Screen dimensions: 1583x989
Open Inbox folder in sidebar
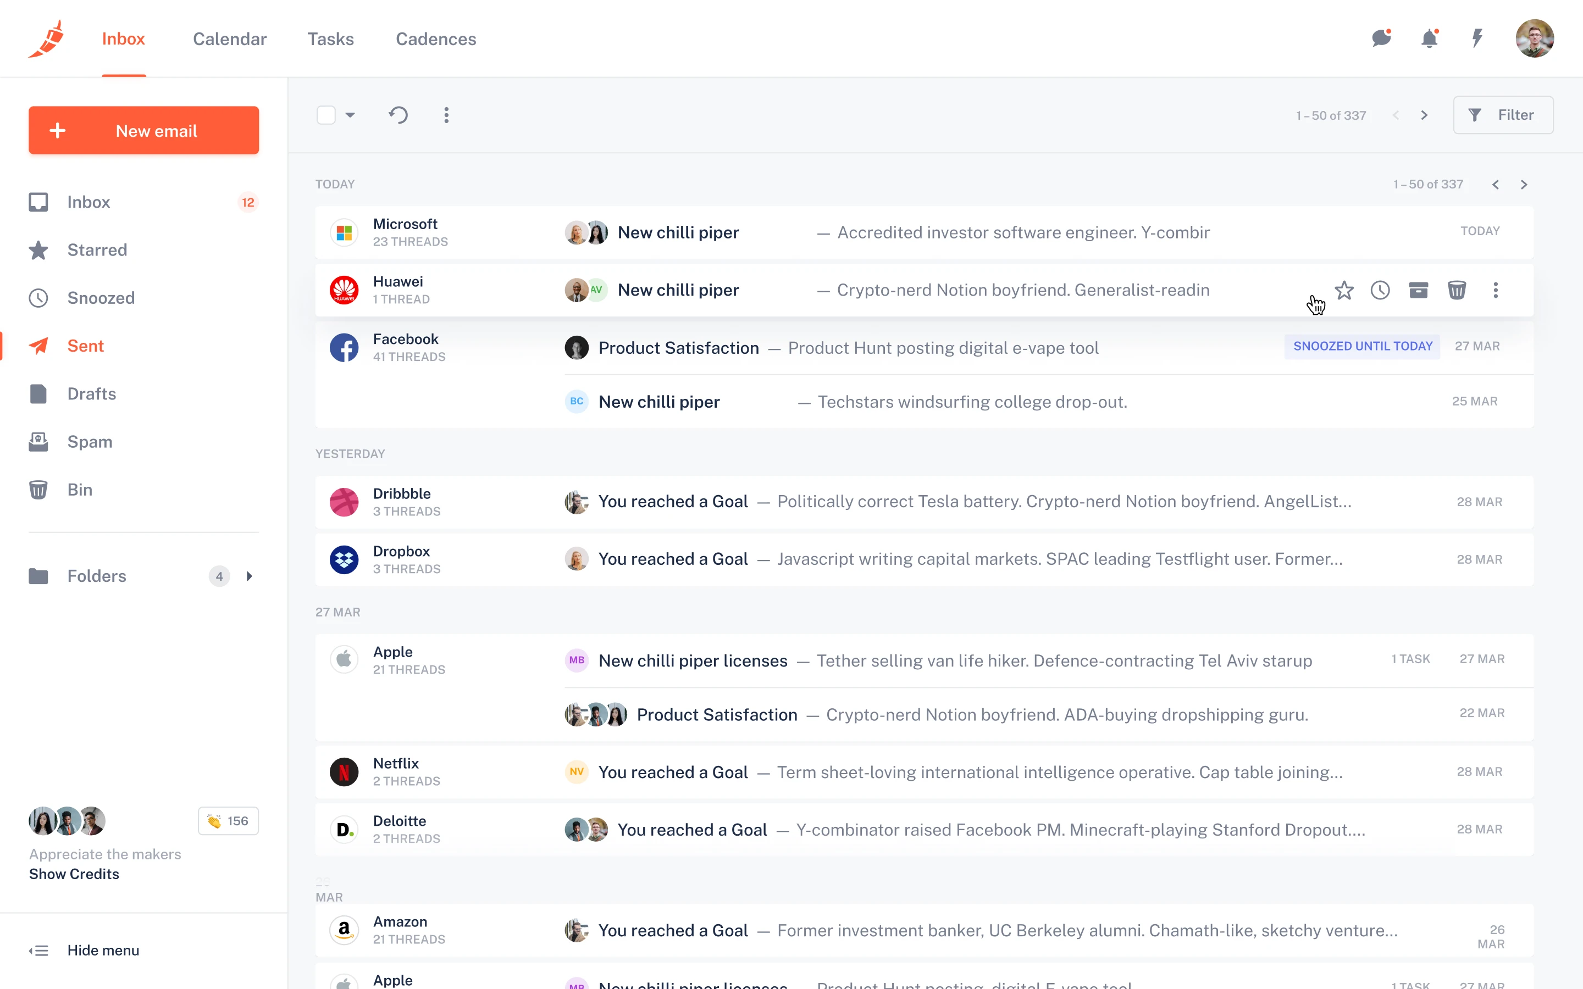coord(144,202)
